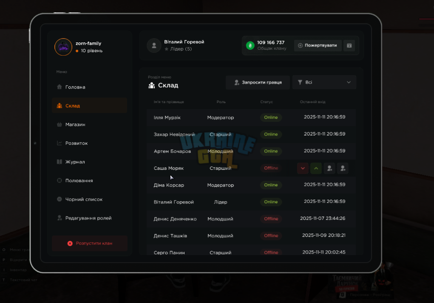Click the Магазин basket icon
This screenshot has height=303, width=434.
(x=59, y=124)
